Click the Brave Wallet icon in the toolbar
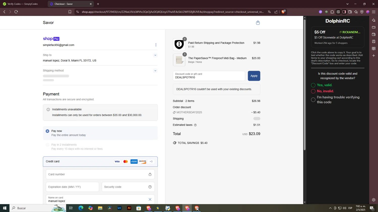This screenshot has width=378, height=212. tap(350, 12)
